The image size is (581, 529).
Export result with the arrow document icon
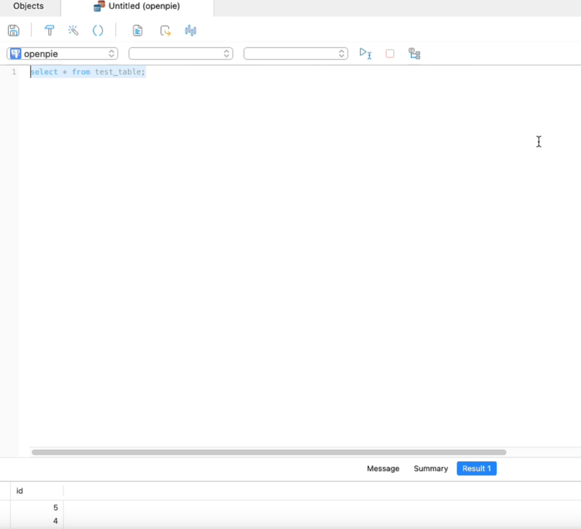(165, 30)
